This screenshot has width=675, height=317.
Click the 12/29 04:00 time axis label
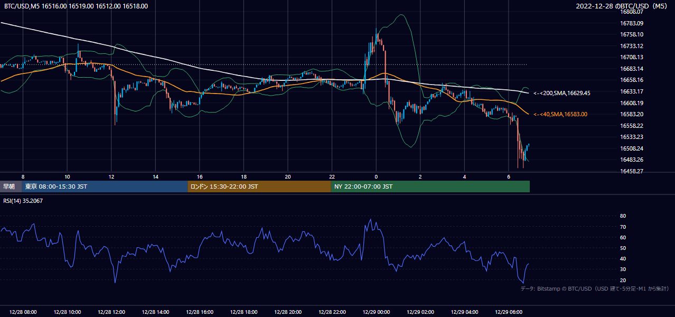click(x=464, y=312)
